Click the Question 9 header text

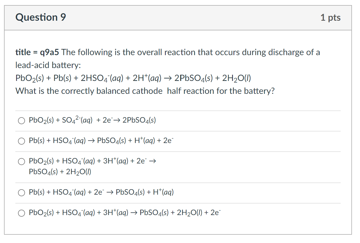tap(41, 17)
